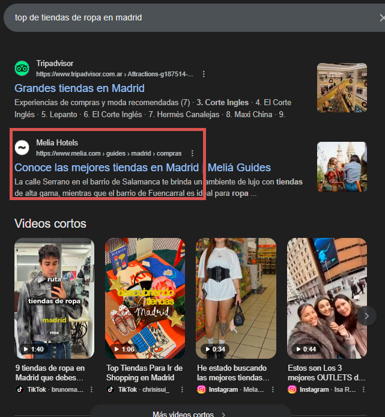This screenshot has height=417, width=385.
Task: Open the three-dot menu beside the Tripadvisor URL
Action: 204,74
